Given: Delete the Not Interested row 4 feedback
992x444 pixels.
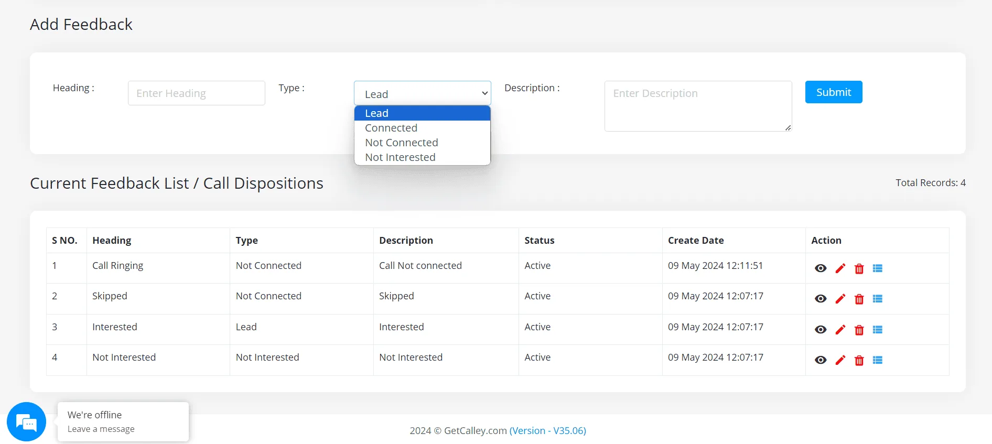Looking at the screenshot, I should pos(859,361).
